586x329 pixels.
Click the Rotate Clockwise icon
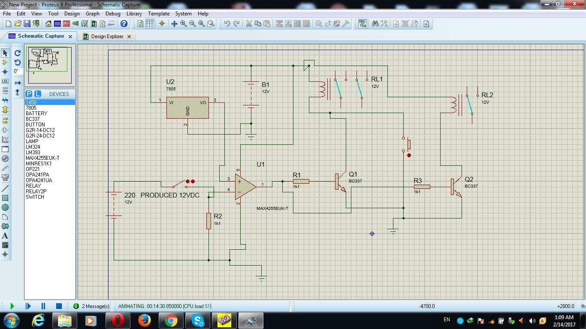coord(18,53)
